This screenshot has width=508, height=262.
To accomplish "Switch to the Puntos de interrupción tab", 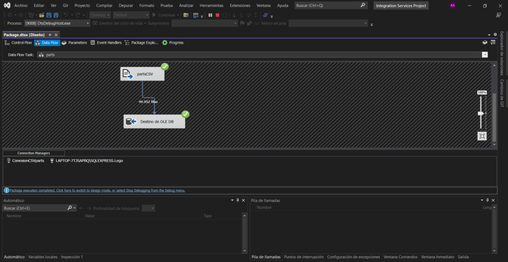I will (303, 257).
